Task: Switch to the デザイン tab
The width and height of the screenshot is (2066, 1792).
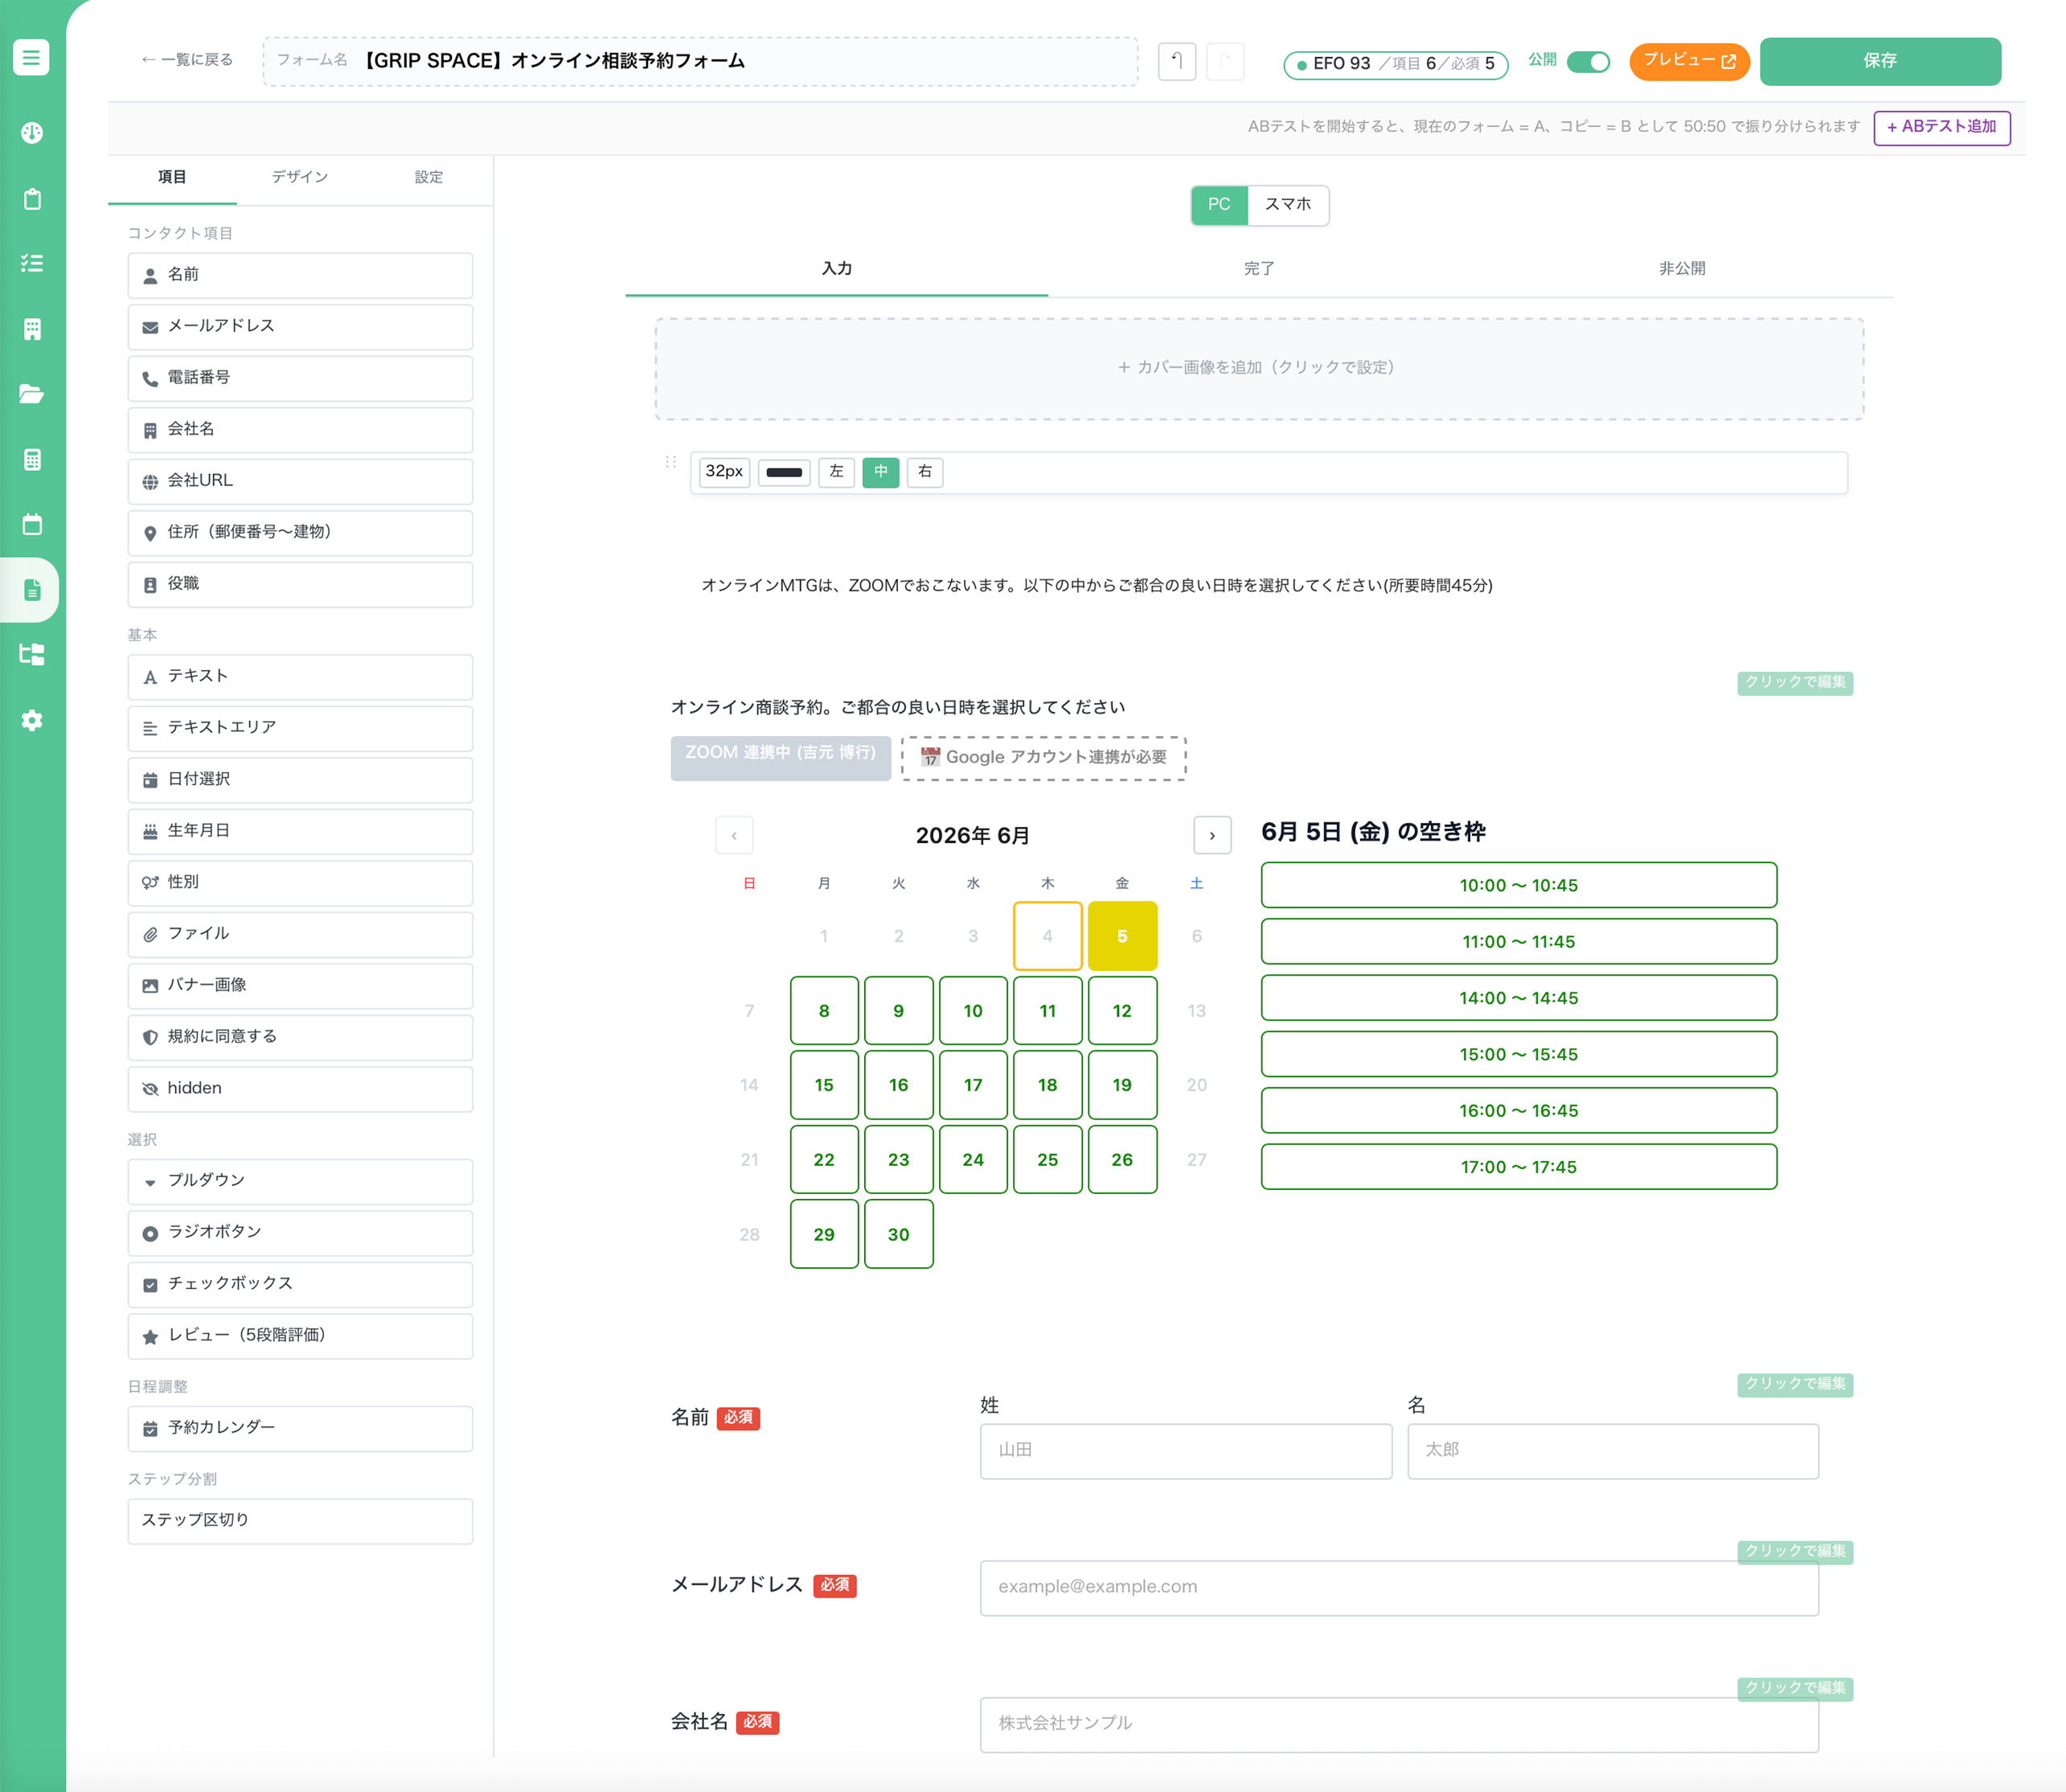Action: tap(300, 177)
